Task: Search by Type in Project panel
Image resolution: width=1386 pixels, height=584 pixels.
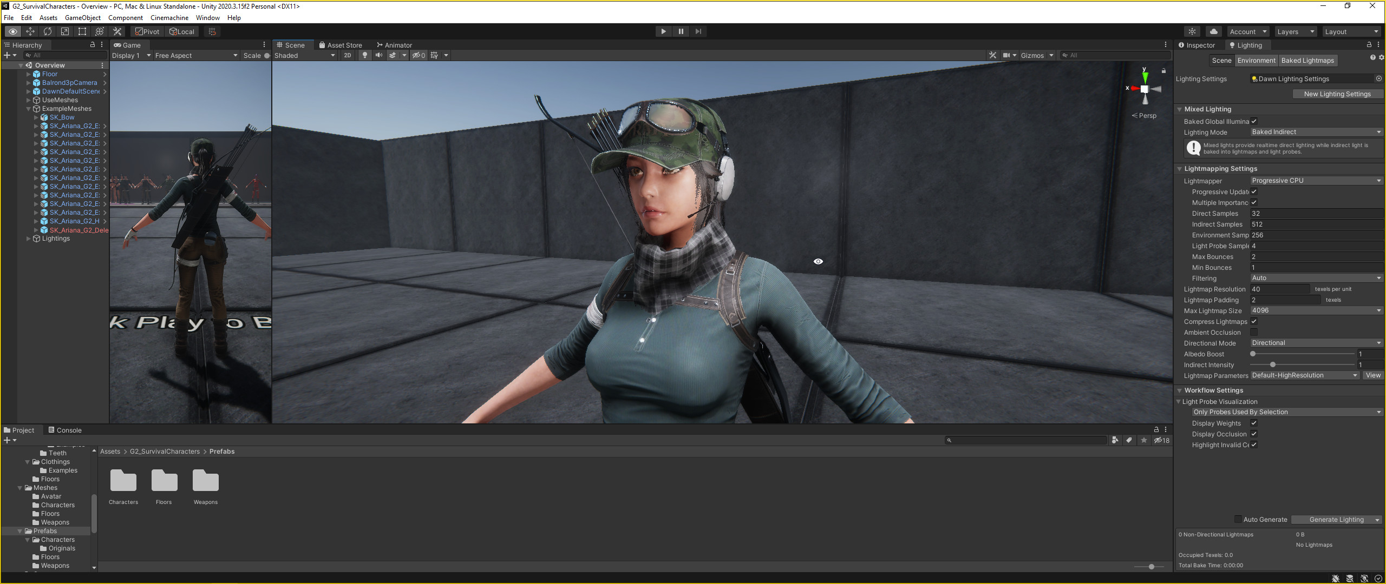Action: click(1115, 440)
